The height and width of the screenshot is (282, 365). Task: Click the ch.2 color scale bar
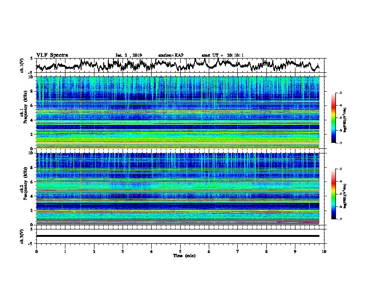[x=333, y=194]
